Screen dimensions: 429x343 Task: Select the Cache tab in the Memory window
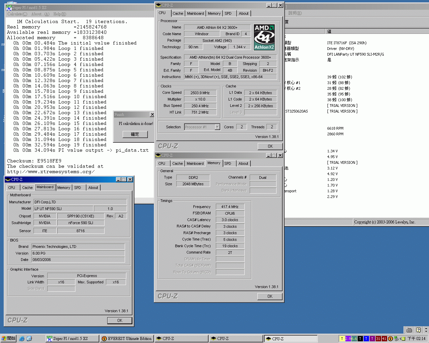178,163
